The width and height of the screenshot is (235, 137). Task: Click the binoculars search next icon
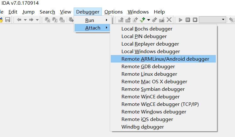coord(71,20)
